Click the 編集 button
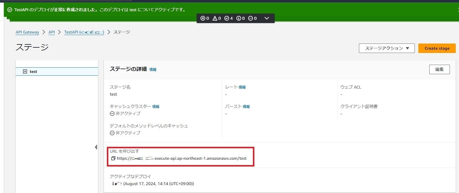This screenshot has width=459, height=193. (x=439, y=69)
